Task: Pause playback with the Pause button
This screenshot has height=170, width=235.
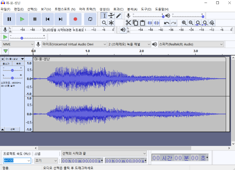Action: [9, 19]
